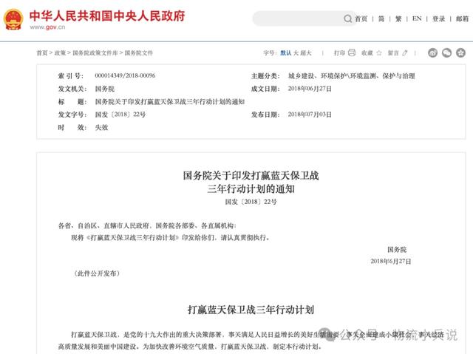Share the page via QZone star icon
The width and height of the screenshot is (473, 354).
pyautogui.click(x=460, y=52)
